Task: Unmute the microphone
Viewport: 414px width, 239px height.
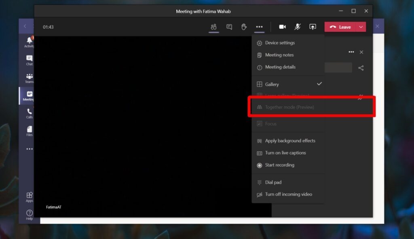Action: [297, 27]
